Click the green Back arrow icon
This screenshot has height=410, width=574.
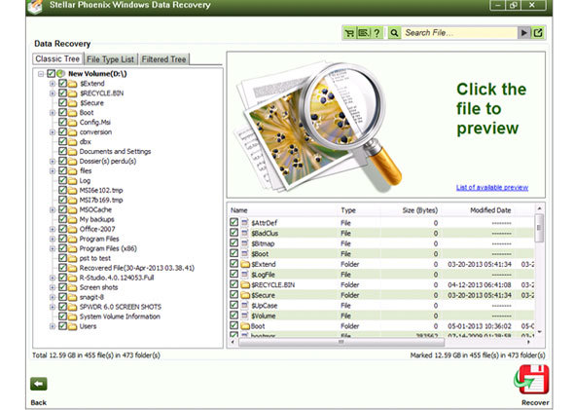tap(39, 384)
